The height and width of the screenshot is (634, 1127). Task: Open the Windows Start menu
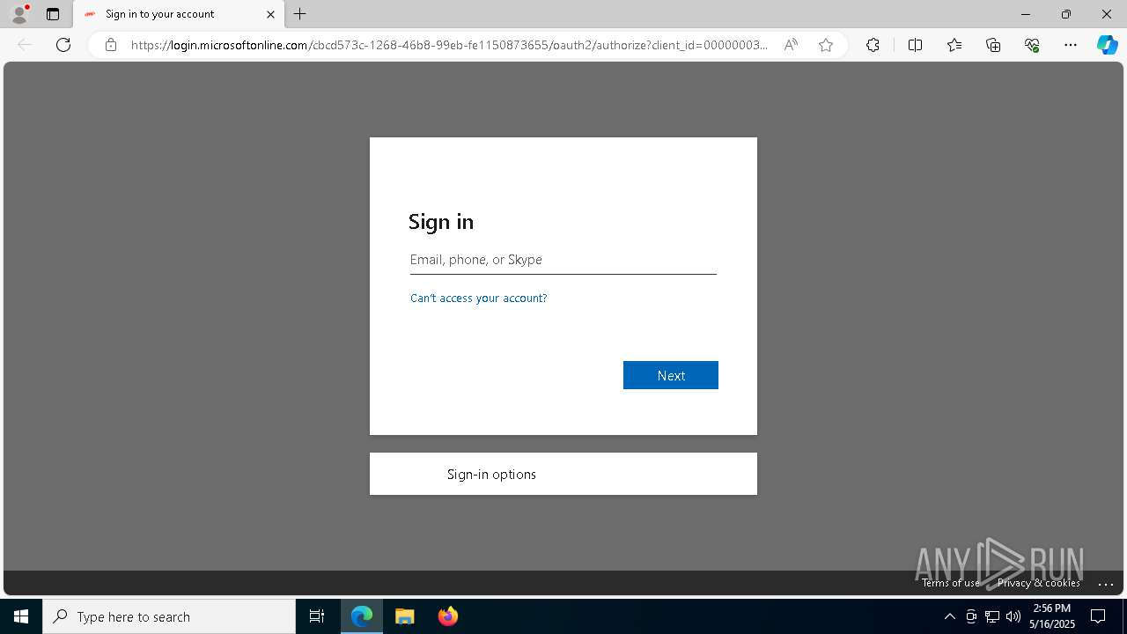21,616
